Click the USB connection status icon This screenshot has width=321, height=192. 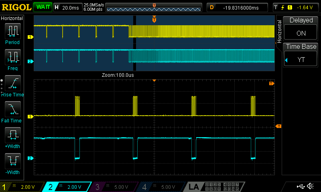300,186
